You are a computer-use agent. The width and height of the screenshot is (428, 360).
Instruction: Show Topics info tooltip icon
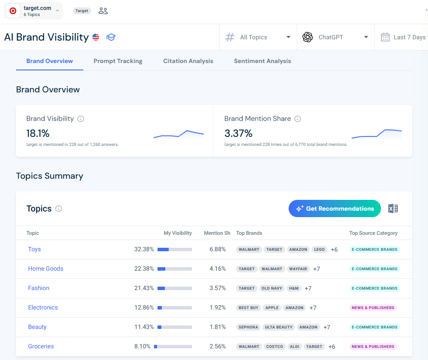point(59,208)
